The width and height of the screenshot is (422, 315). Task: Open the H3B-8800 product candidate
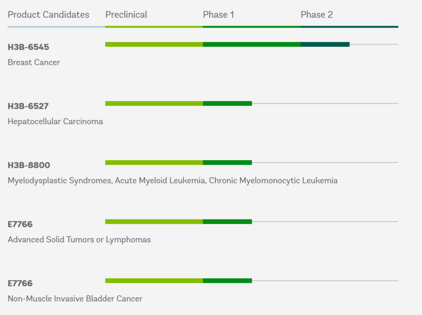[29, 165]
